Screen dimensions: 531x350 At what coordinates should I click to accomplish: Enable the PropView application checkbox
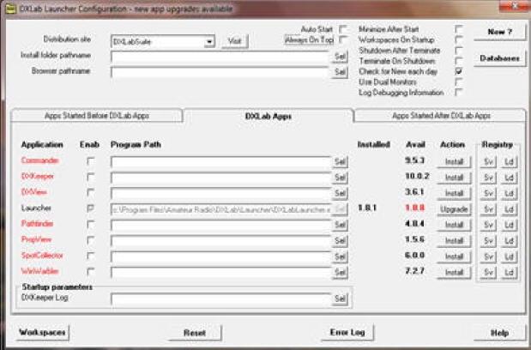[x=90, y=240]
